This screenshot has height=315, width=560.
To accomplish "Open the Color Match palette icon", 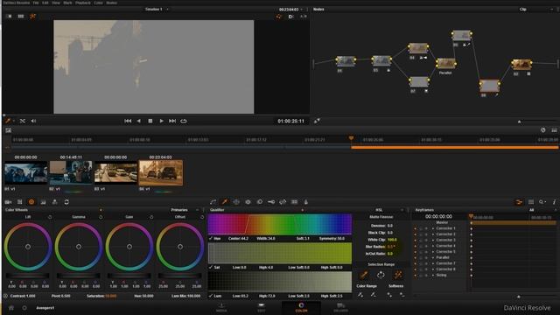I will click(x=19, y=202).
